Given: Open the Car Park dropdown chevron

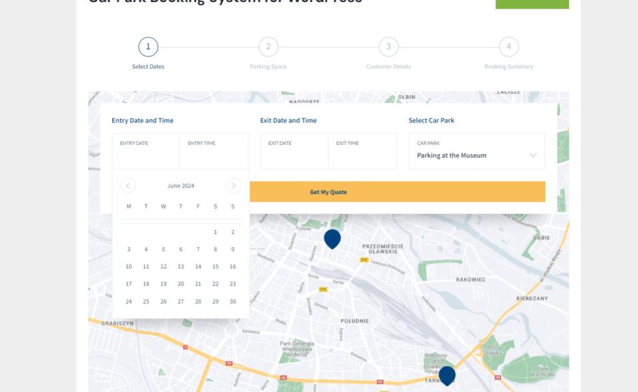Looking at the screenshot, I should click(533, 155).
